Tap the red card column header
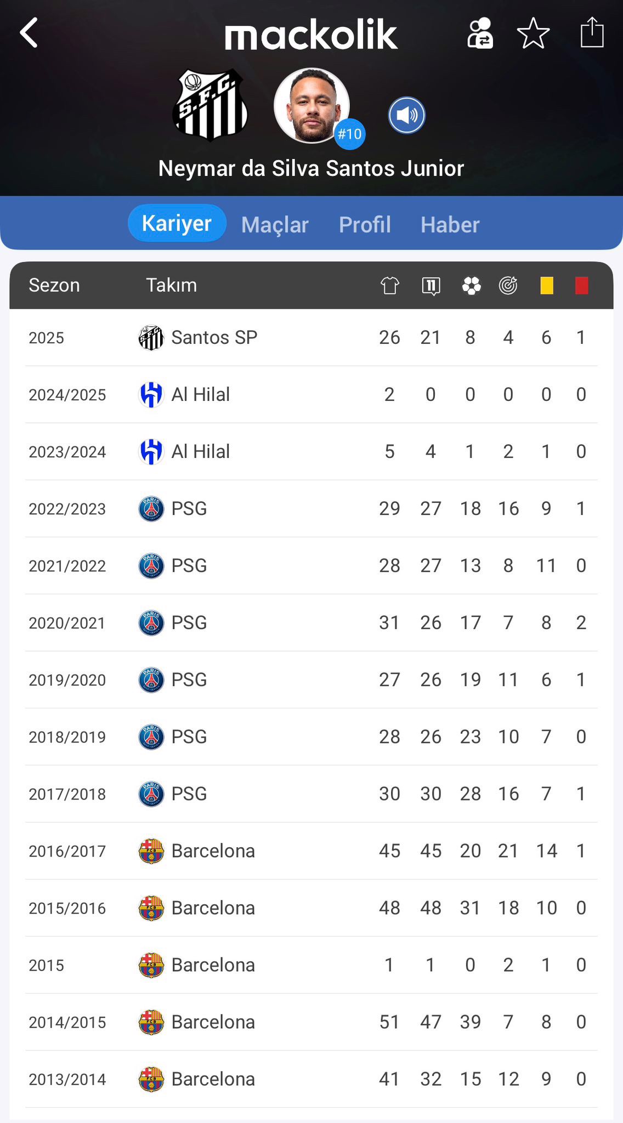The image size is (623, 1123). 581,285
